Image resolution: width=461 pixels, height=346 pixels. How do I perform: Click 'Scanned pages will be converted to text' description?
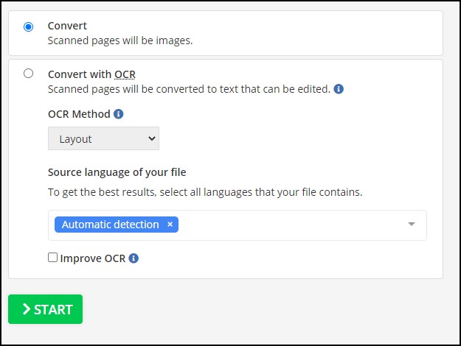(x=189, y=89)
